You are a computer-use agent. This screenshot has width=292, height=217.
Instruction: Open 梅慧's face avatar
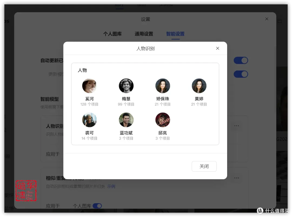click(126, 86)
